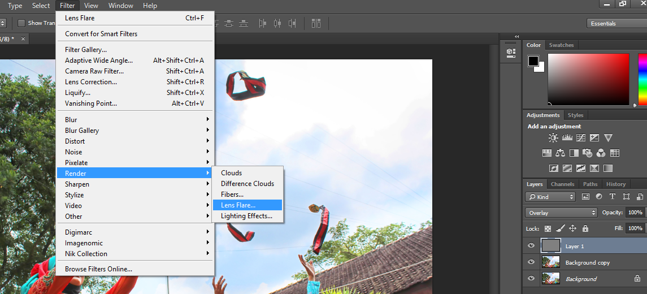Distribute bottom edges in options bar
The width and height of the screenshot is (647, 294).
(244, 24)
